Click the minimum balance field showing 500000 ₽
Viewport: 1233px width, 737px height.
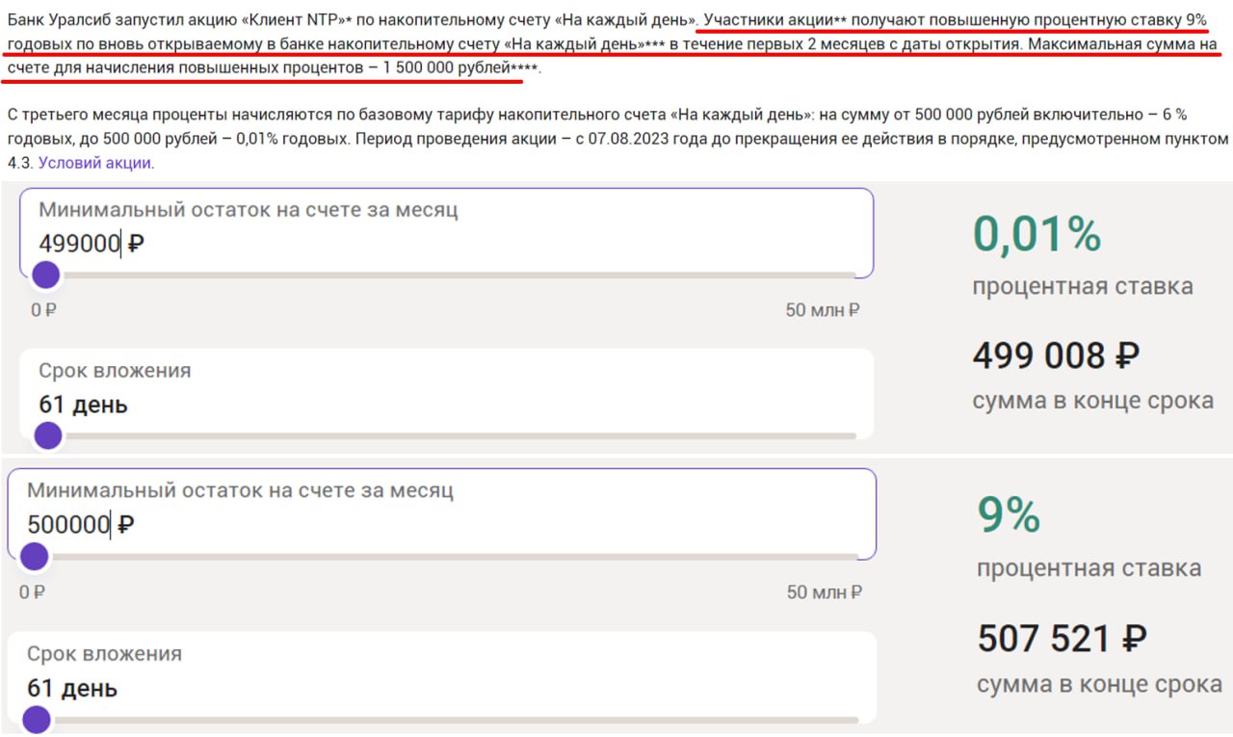click(442, 514)
